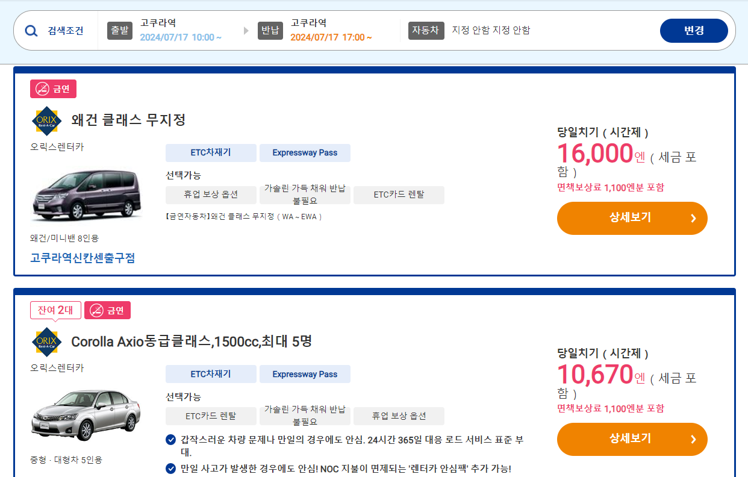Click 왜건/미니밴 8인용 caption
This screenshot has height=477, width=748.
[x=64, y=238]
